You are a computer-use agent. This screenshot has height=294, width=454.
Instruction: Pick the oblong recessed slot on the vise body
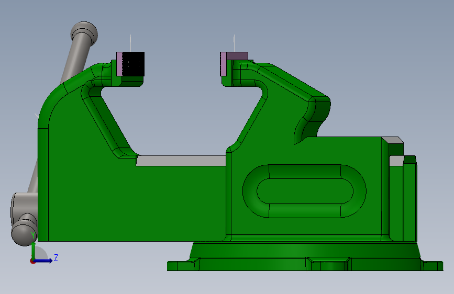tap(305, 191)
